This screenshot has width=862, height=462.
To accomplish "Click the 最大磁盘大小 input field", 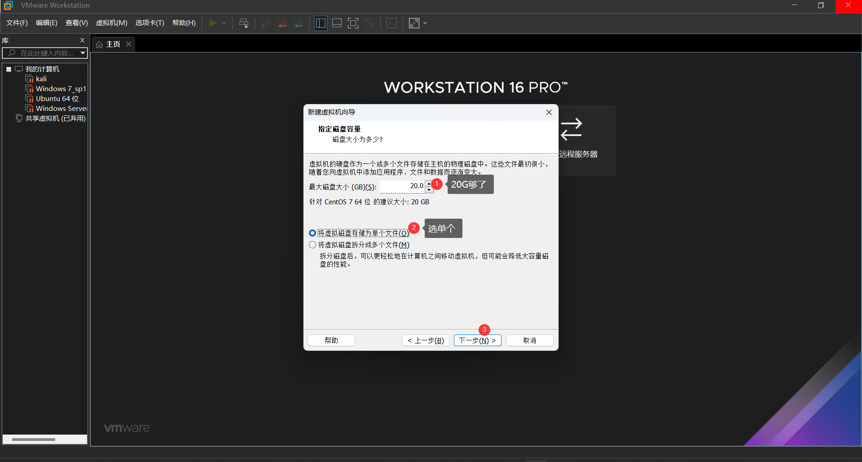I will pyautogui.click(x=402, y=186).
